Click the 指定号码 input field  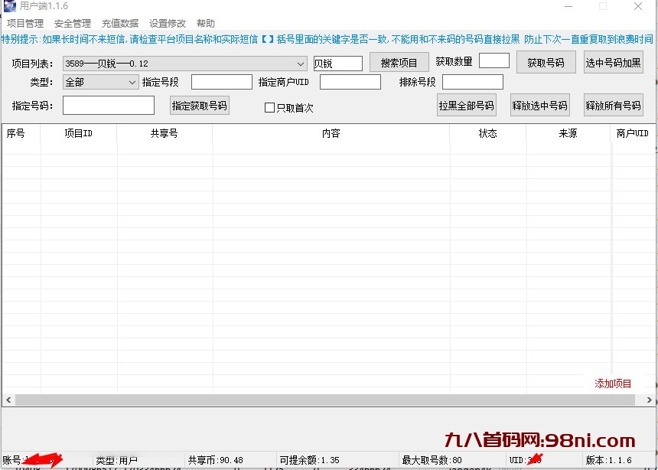(x=108, y=105)
